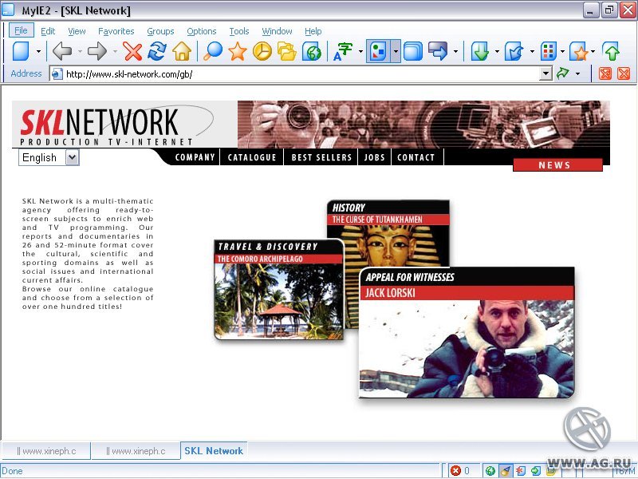Open the Edit menu
The height and width of the screenshot is (479, 638).
(48, 31)
